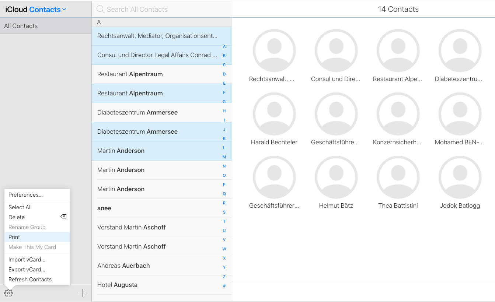Jump to letter T in index
Screen dimensions: 495x302
pyautogui.click(x=224, y=221)
